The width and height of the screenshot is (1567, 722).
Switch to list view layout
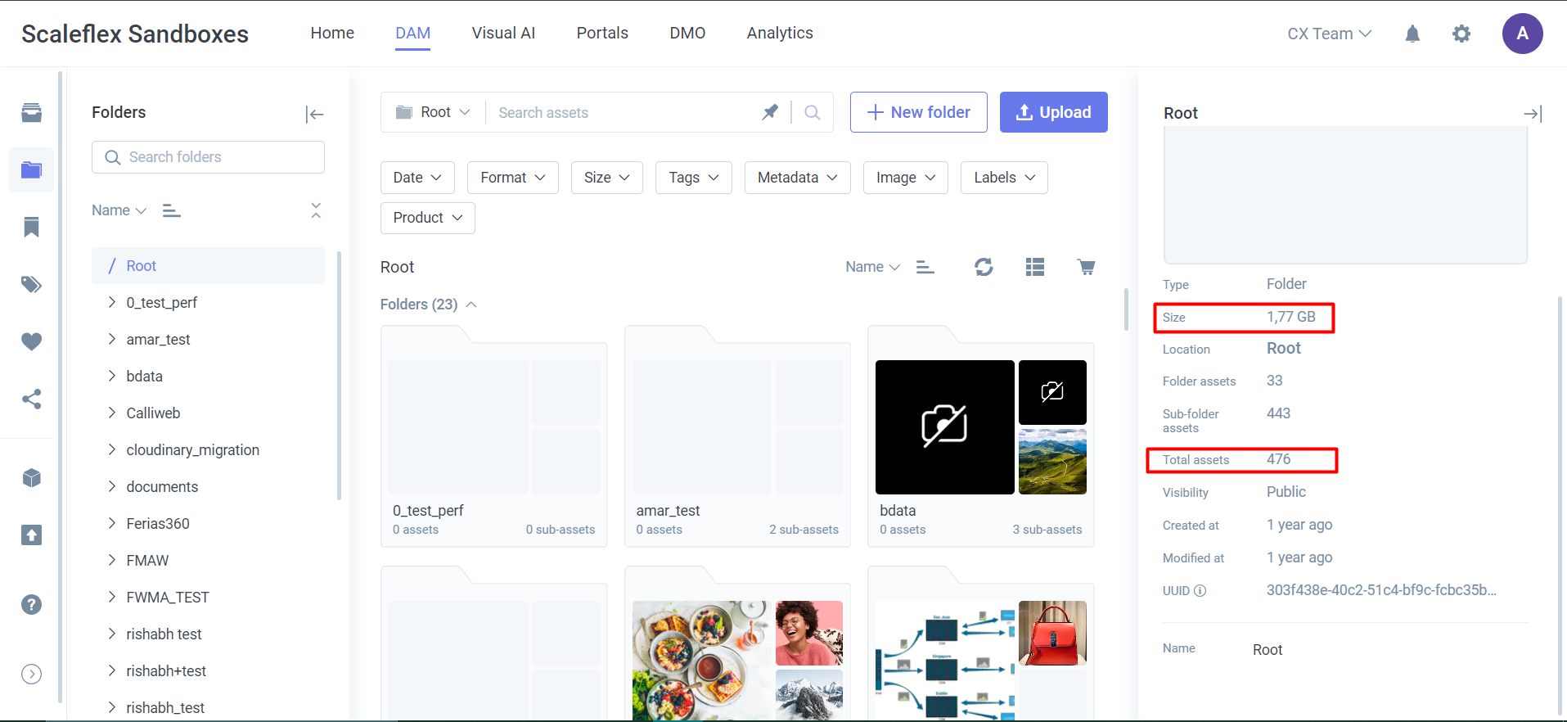click(x=1035, y=267)
